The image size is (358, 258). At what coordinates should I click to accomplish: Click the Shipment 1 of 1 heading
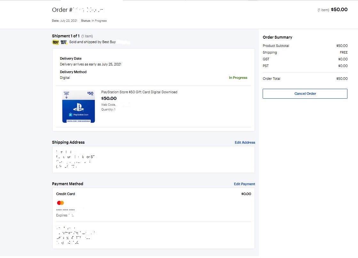pos(66,36)
